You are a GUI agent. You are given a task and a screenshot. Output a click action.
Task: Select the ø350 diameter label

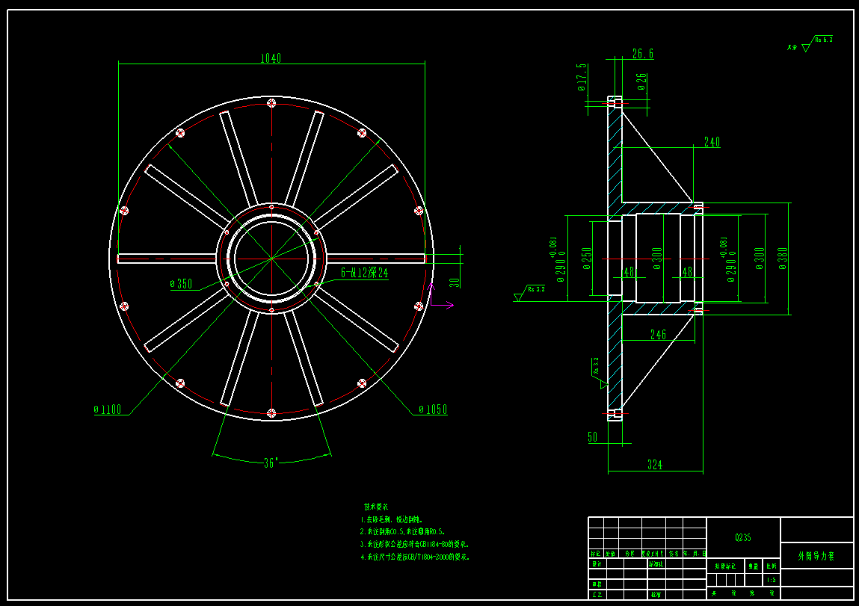[181, 283]
